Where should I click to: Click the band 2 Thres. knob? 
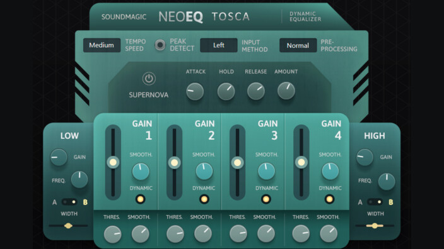[175, 234]
